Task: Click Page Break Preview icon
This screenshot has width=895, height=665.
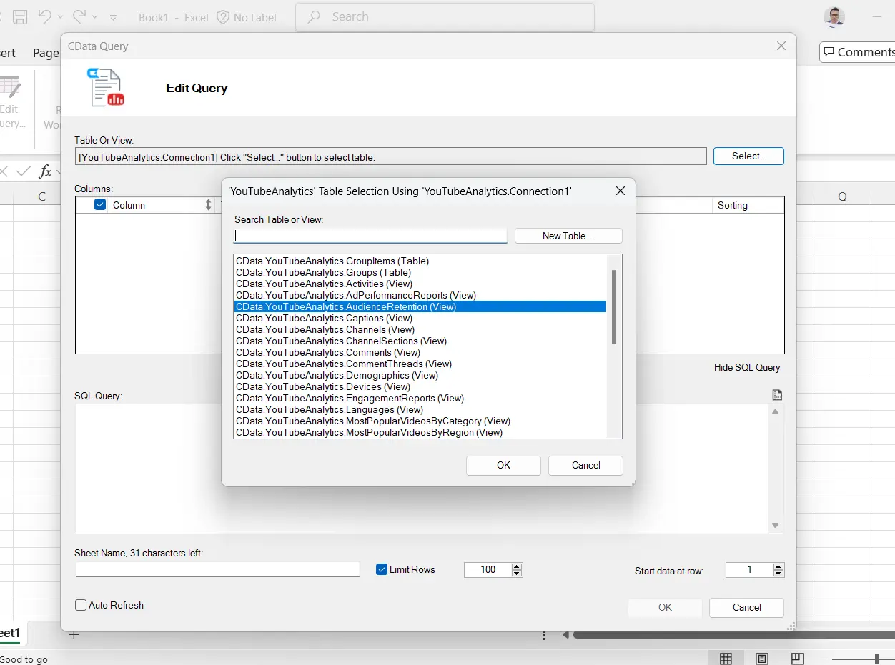Action: [x=798, y=659]
